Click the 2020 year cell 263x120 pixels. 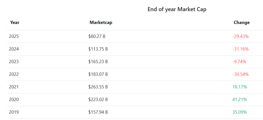pos(14,100)
